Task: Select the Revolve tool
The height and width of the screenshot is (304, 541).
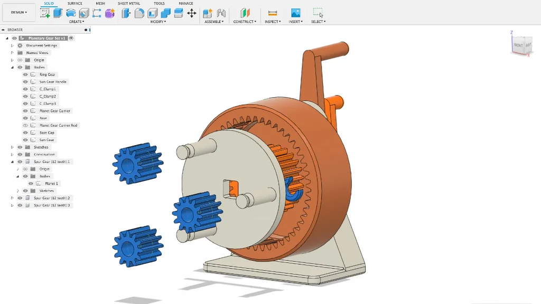Action: coord(71,13)
